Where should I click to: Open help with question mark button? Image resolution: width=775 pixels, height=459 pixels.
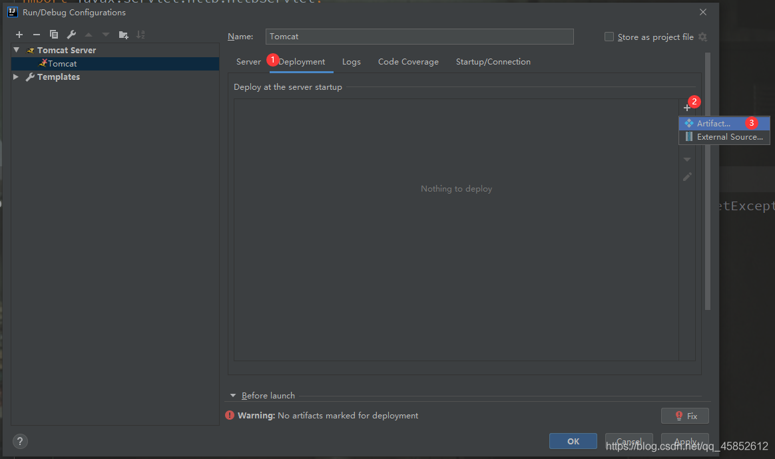tap(20, 441)
